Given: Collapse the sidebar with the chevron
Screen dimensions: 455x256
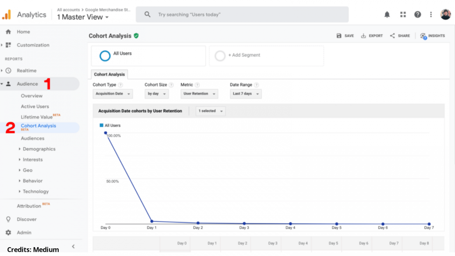Looking at the screenshot, I should (73, 246).
